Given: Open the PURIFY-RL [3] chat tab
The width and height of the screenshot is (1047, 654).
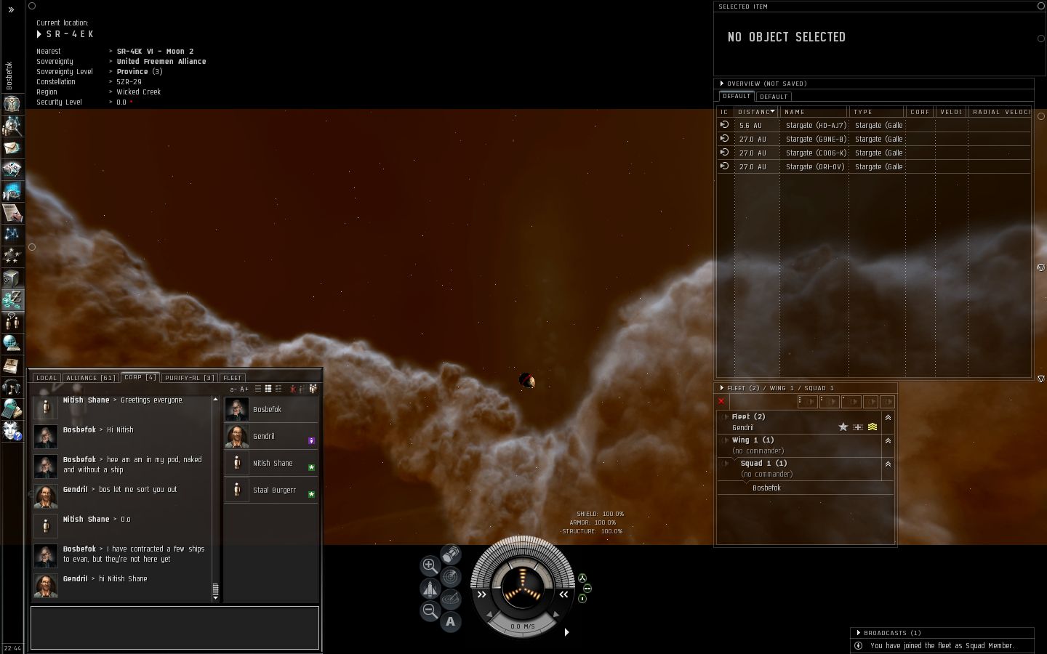Looking at the screenshot, I should click(190, 378).
